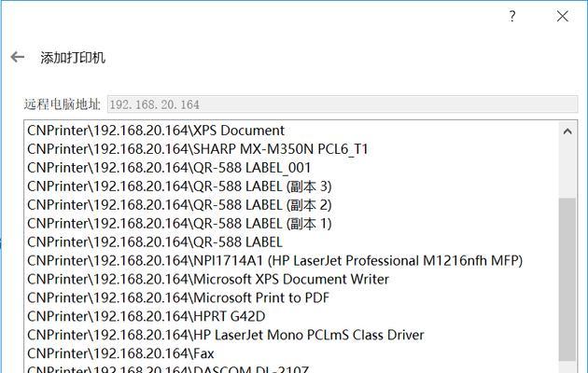The width and height of the screenshot is (588, 373).
Task: Close the 添加打印机 dialog
Action: click(x=563, y=16)
